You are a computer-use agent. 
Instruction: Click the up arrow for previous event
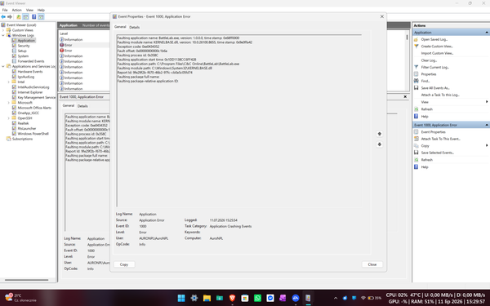tap(380, 134)
